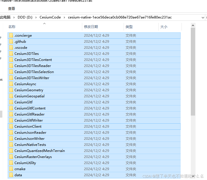This screenshot has width=207, height=180.
Task: Click 文件夹 type in CesiumUtility row
Action: click(131, 163)
